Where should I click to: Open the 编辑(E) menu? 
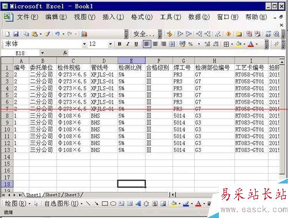click(56, 17)
